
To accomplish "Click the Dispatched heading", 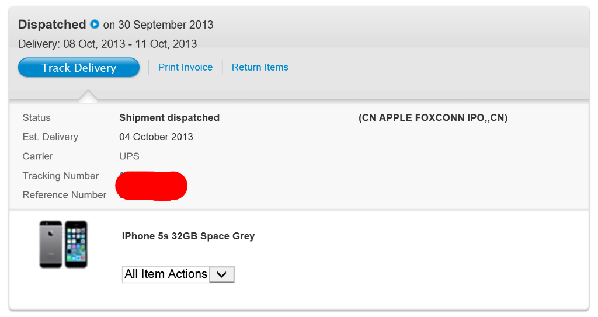I will pyautogui.click(x=52, y=25).
